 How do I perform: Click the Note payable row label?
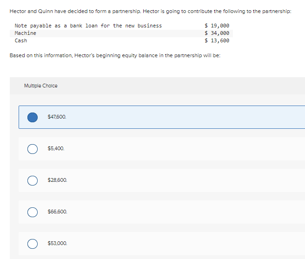point(88,26)
